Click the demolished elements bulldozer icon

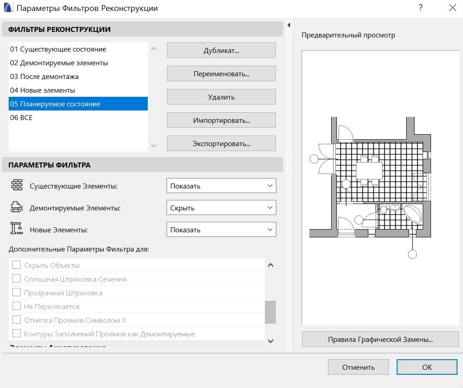pyautogui.click(x=16, y=207)
